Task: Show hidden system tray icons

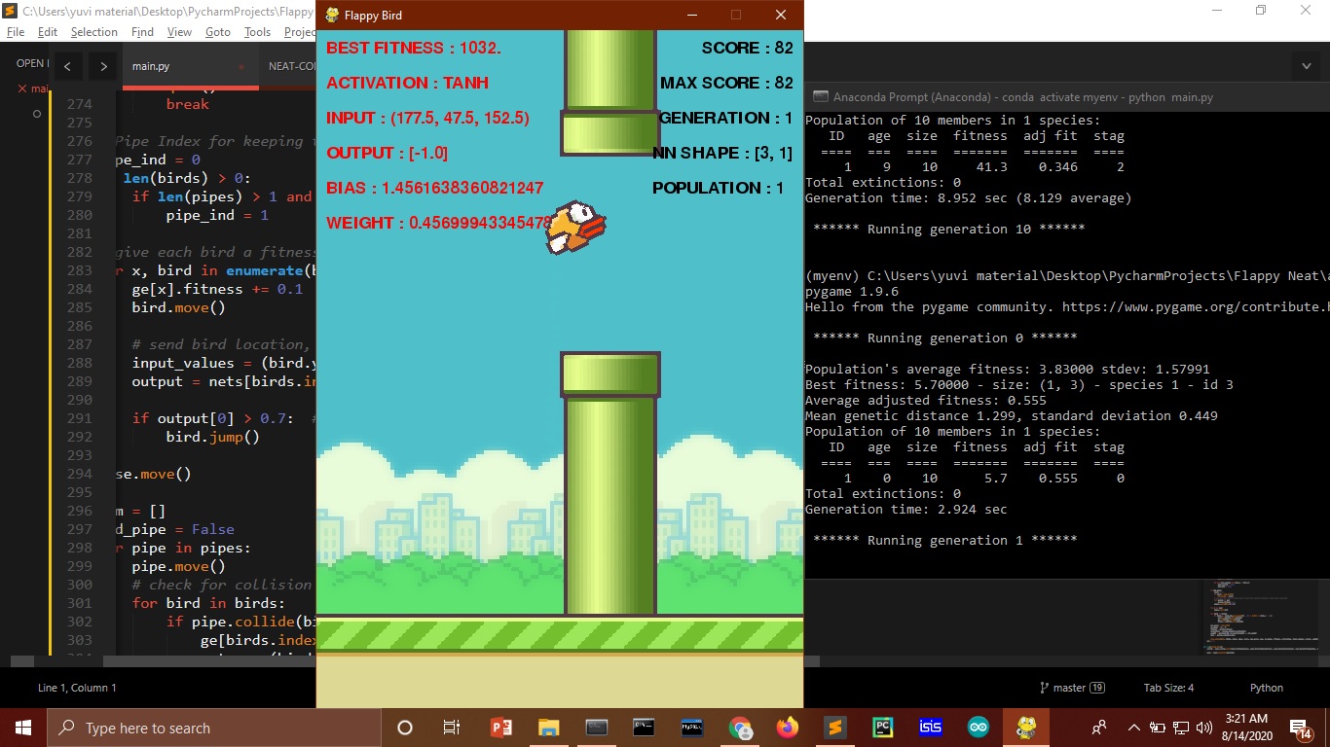Action: 1134,728
